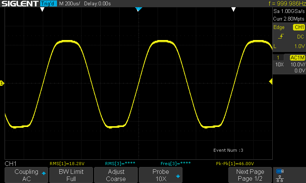
Task: Click the trigger level 1.0V value
Action: (299, 46)
